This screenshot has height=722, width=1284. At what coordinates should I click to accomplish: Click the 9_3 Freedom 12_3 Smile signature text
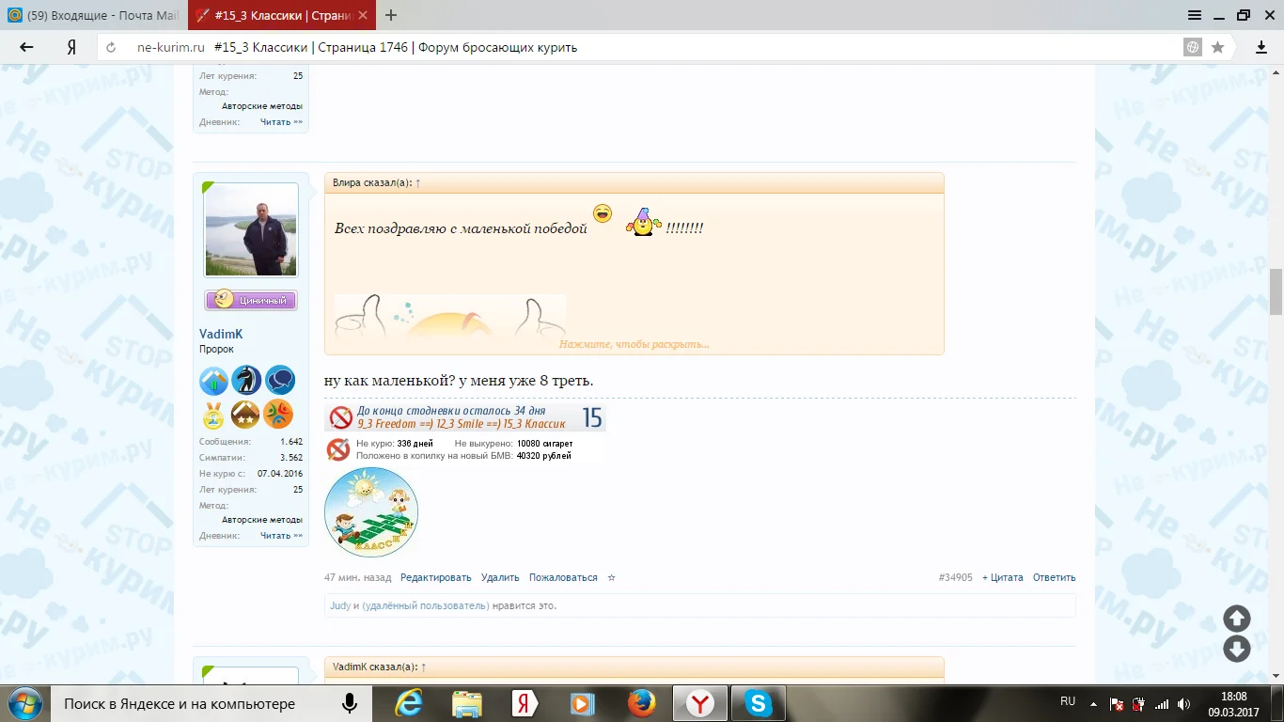pyautogui.click(x=462, y=424)
